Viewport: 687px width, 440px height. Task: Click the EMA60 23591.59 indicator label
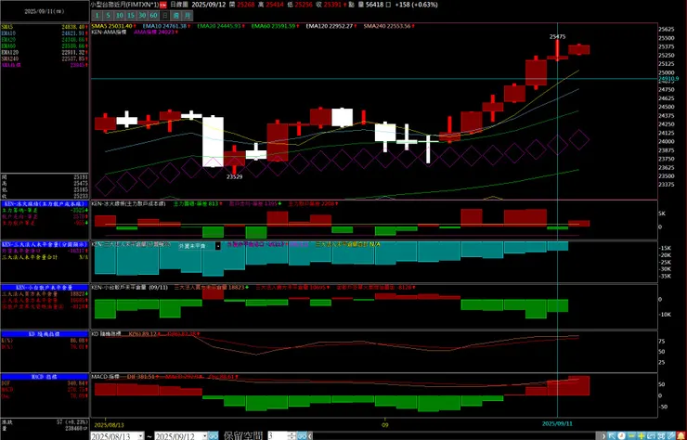point(275,26)
